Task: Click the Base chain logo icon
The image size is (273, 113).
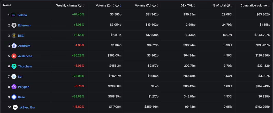Action: pyautogui.click(x=14, y=97)
